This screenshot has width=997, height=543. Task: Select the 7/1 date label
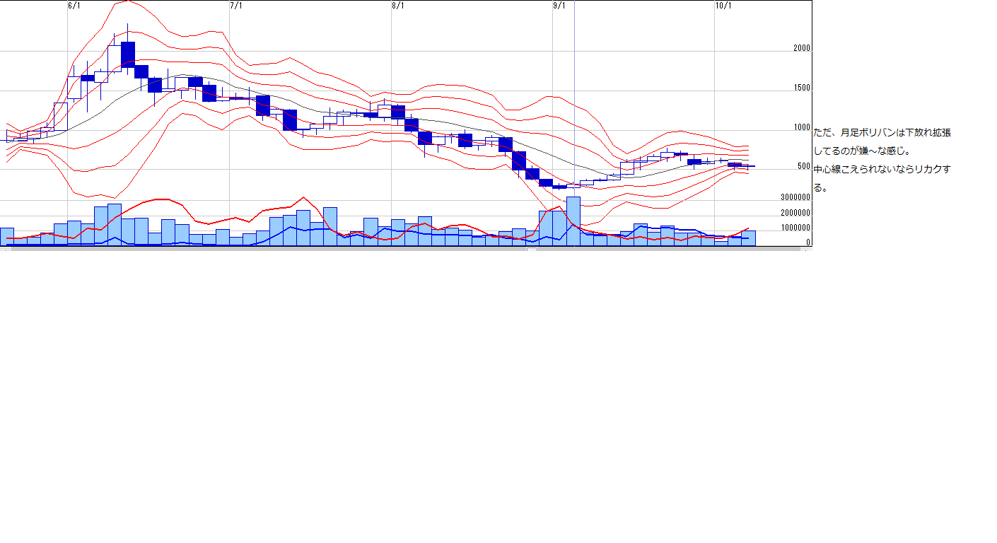(x=236, y=6)
